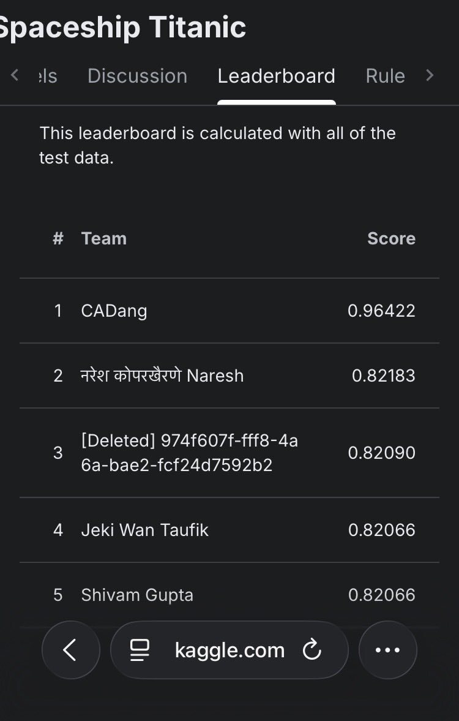The height and width of the screenshot is (721, 459).
Task: Tap the browser back arrow button
Action: (70, 650)
